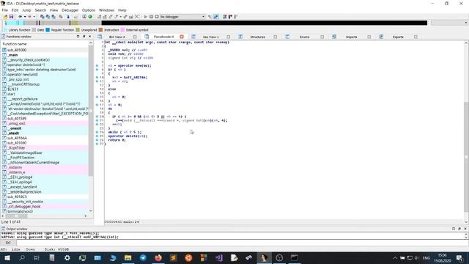Click the X cancel icon in the toolbar
Viewport: 469px width, 264px height.
137,17
